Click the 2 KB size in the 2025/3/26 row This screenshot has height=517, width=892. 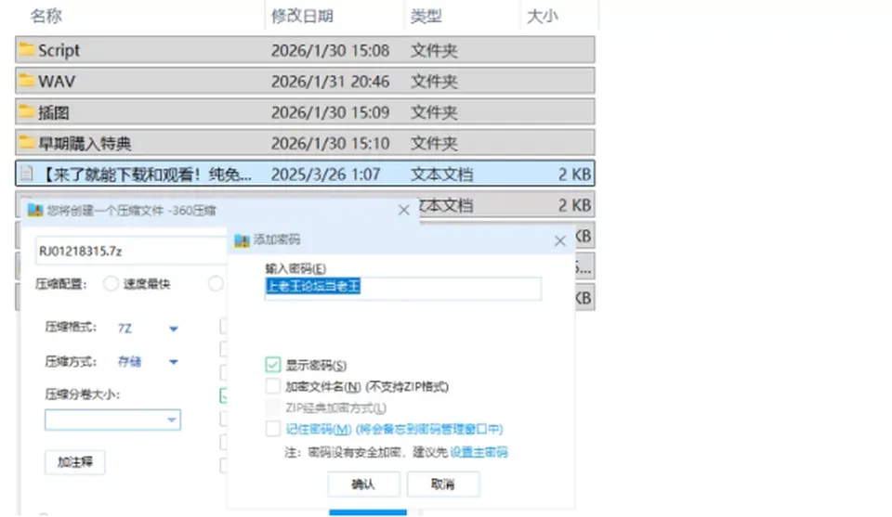(x=574, y=174)
